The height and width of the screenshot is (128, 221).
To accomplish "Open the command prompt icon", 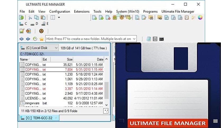I will pyautogui.click(x=161, y=39).
